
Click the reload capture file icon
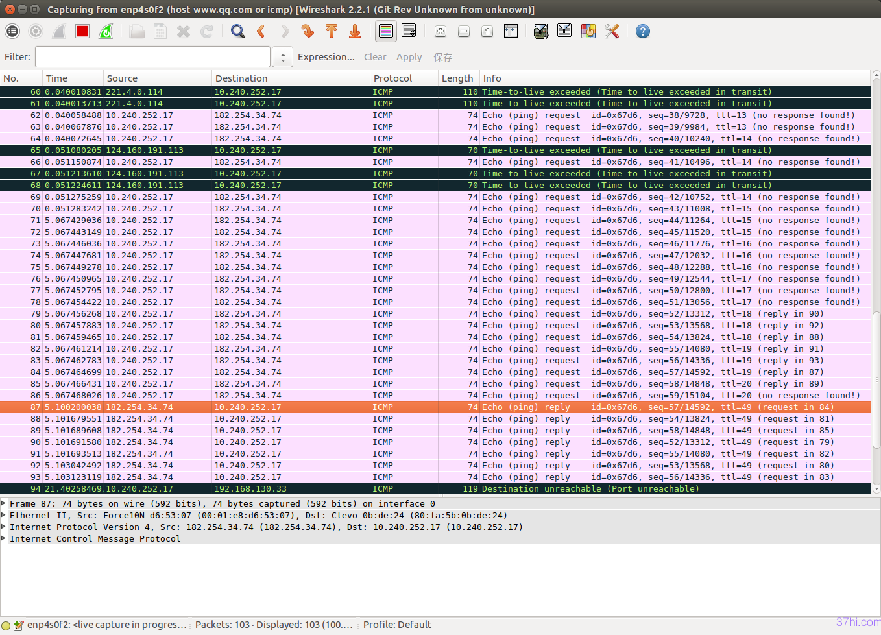[207, 31]
